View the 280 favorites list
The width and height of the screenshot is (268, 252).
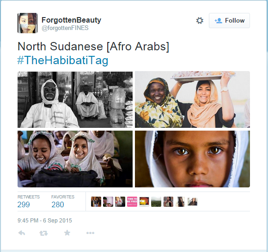63,202
